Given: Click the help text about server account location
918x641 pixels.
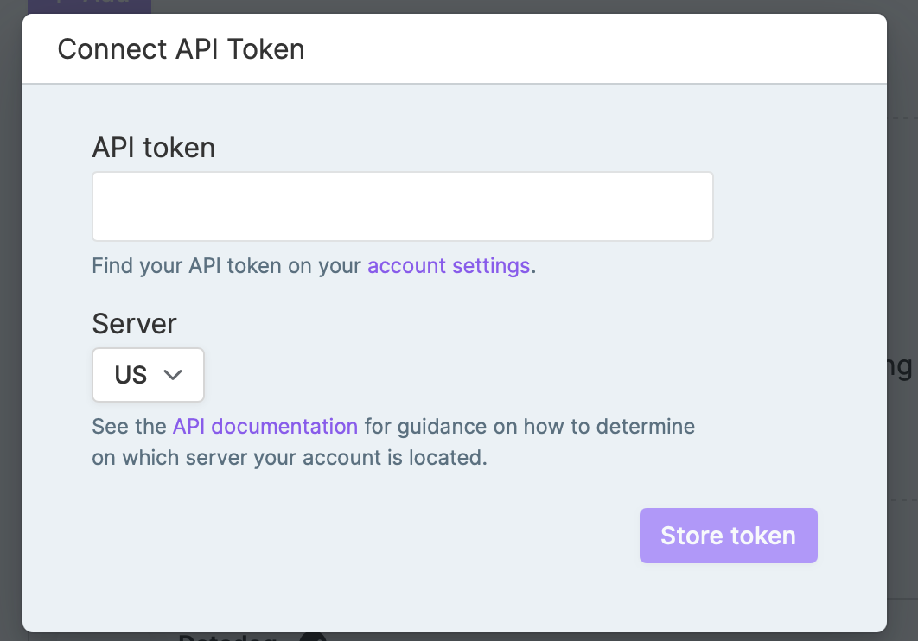Looking at the screenshot, I should 393,442.
